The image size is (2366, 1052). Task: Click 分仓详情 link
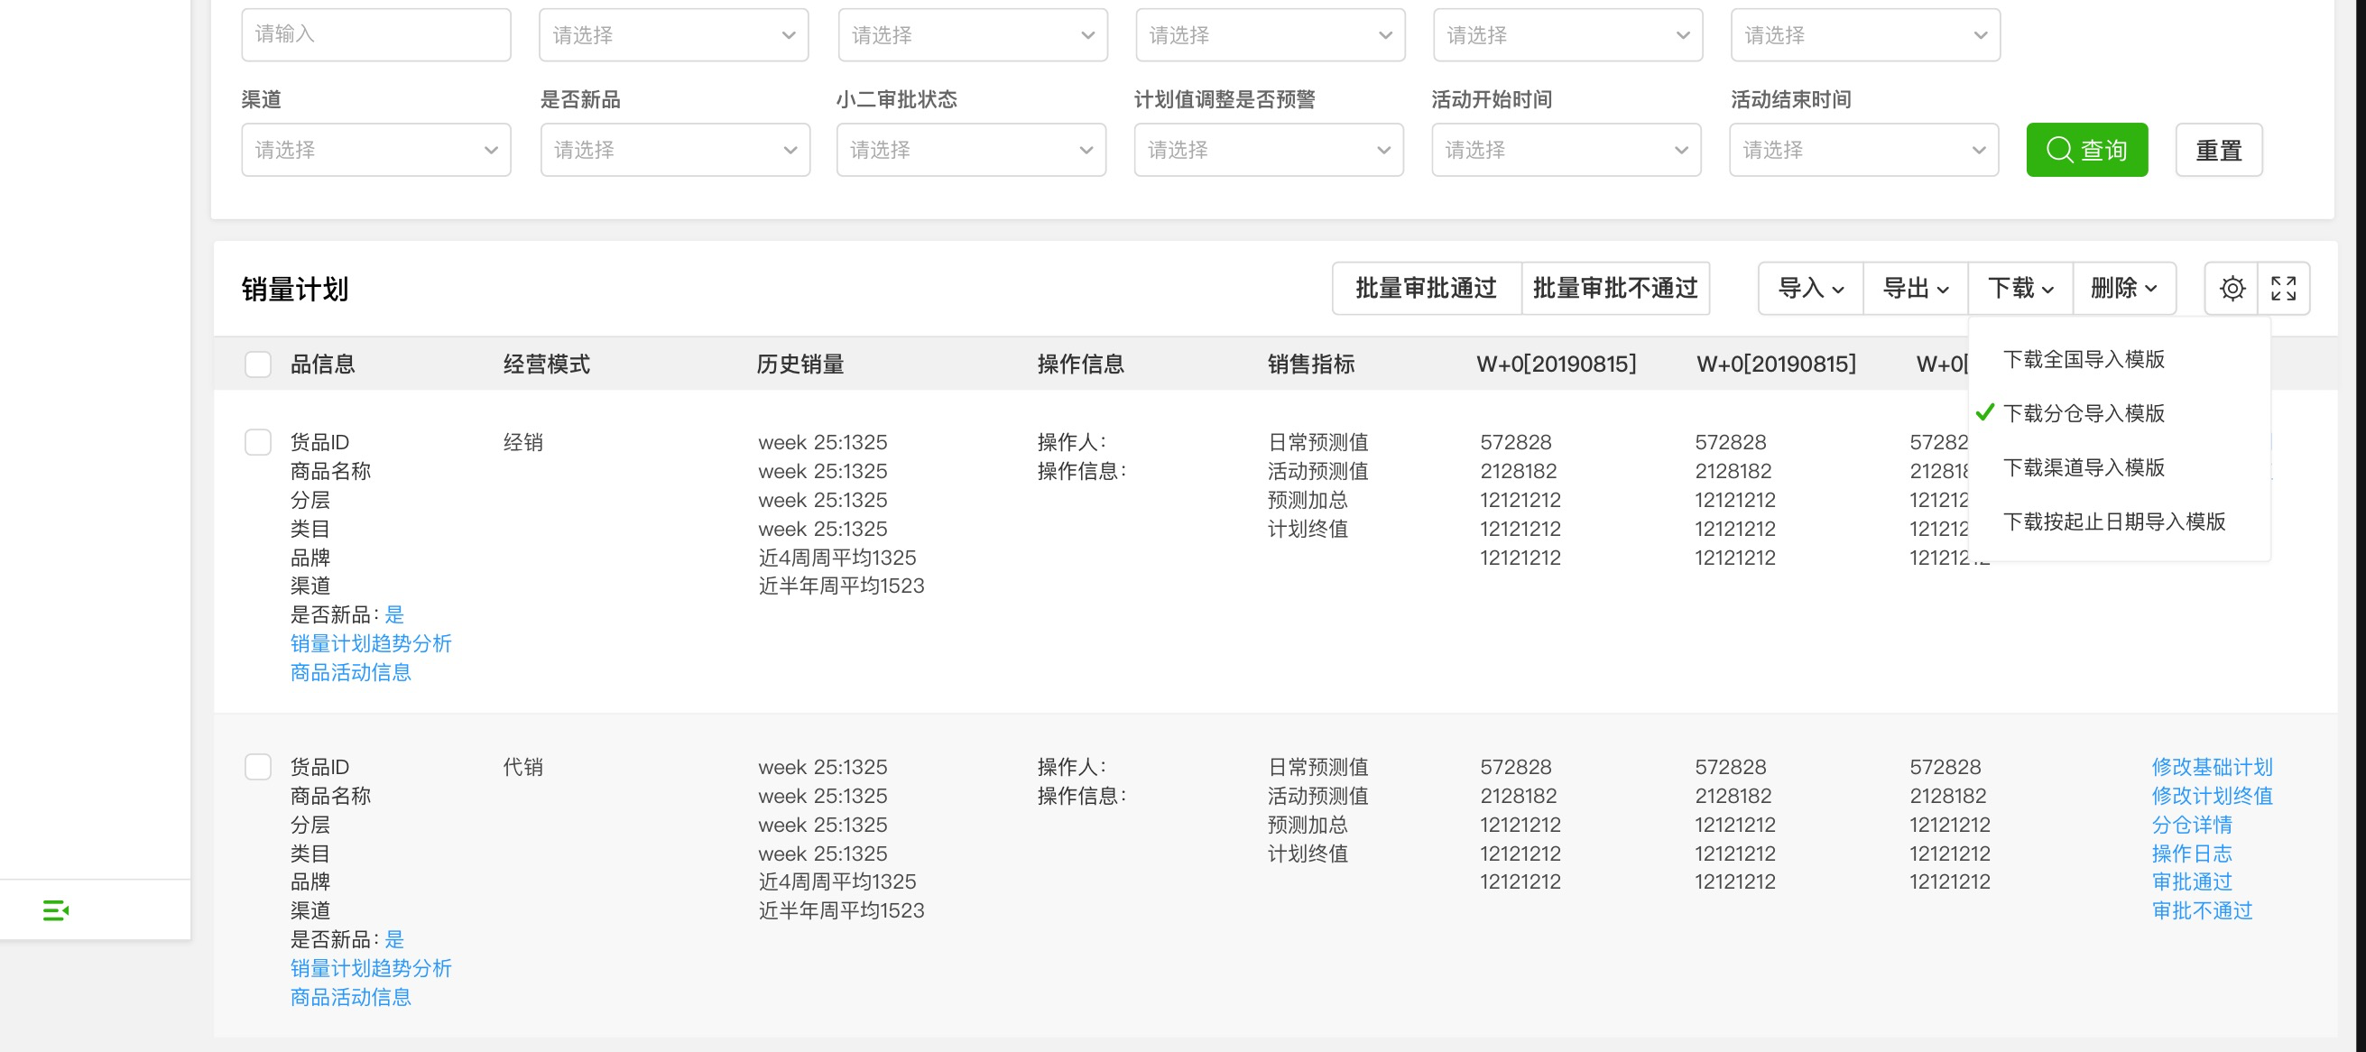pos(2192,825)
